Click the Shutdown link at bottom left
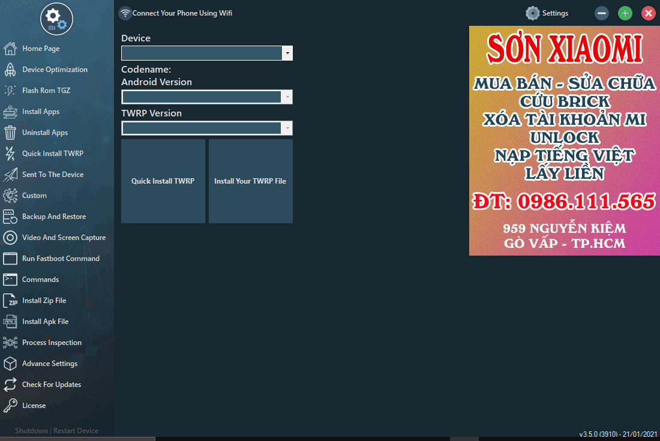The height and width of the screenshot is (441, 660). coord(32,430)
